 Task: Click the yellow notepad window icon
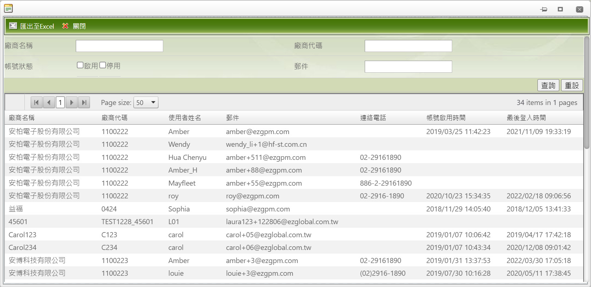[x=8, y=8]
